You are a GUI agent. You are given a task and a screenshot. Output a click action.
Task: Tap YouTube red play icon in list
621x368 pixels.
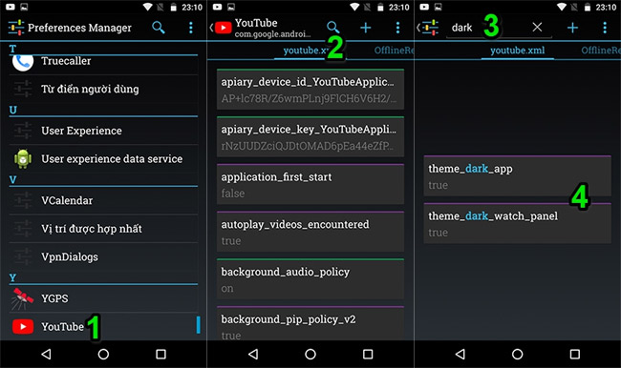pyautogui.click(x=23, y=326)
